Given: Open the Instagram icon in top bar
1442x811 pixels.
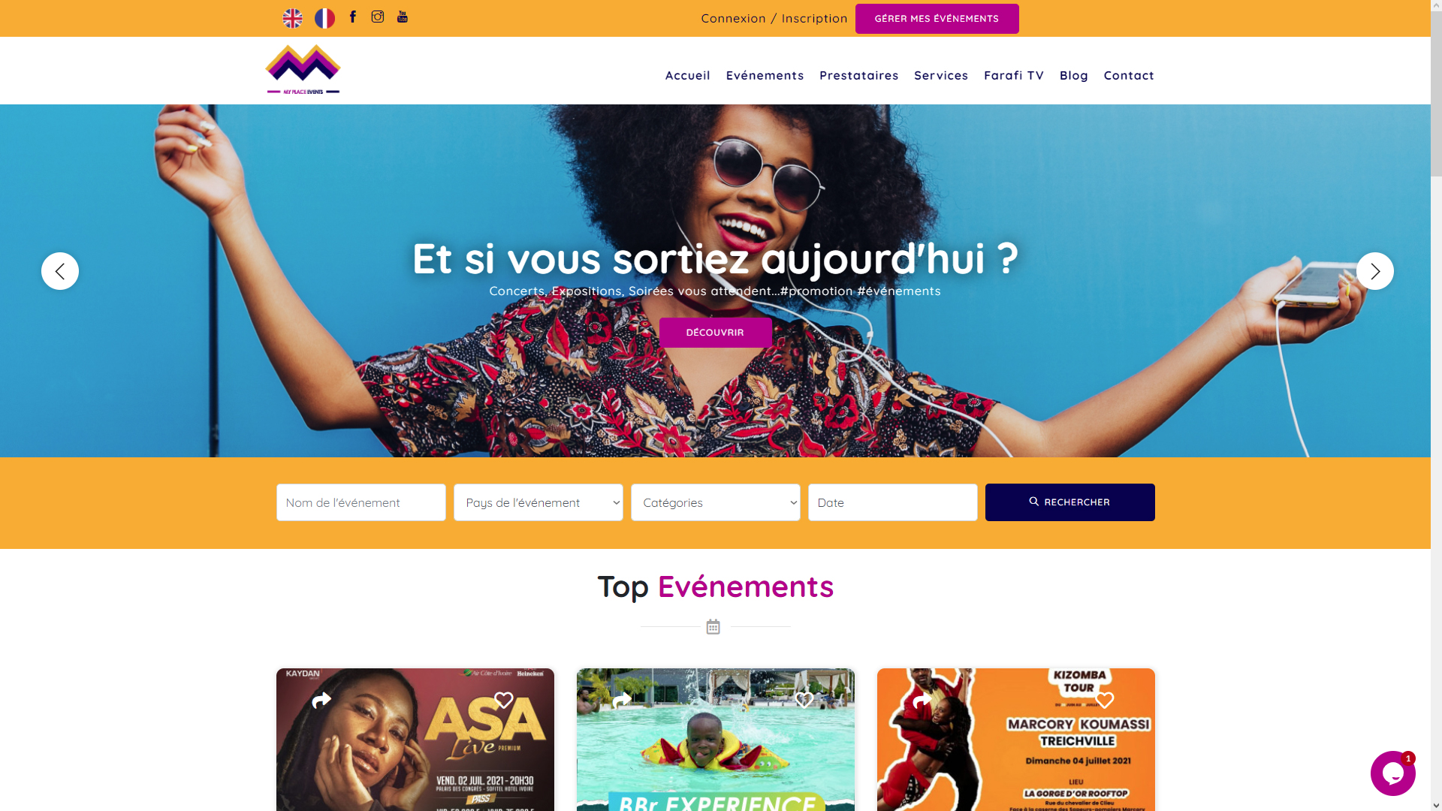Looking at the screenshot, I should 378,17.
